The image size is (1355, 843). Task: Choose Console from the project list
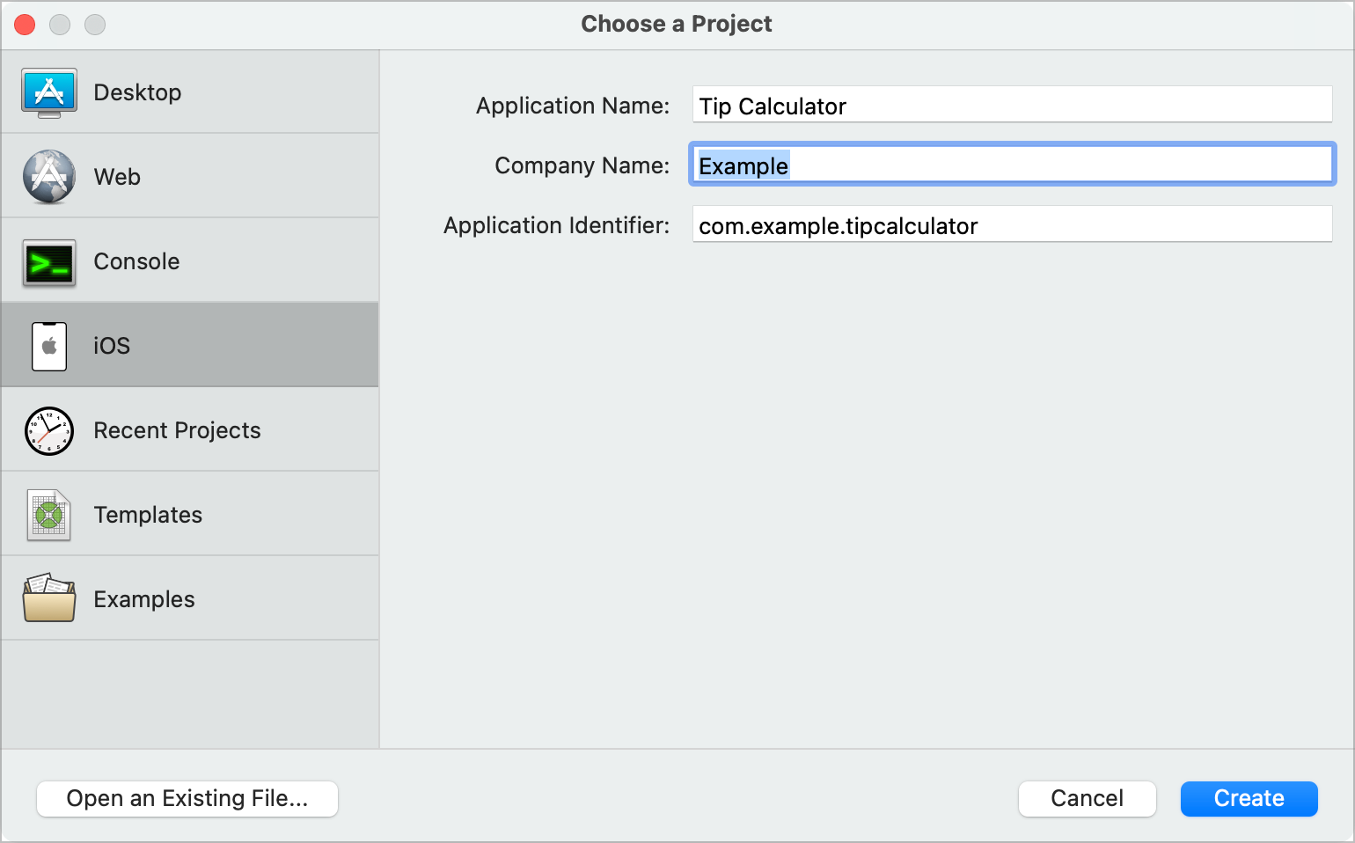(x=136, y=260)
